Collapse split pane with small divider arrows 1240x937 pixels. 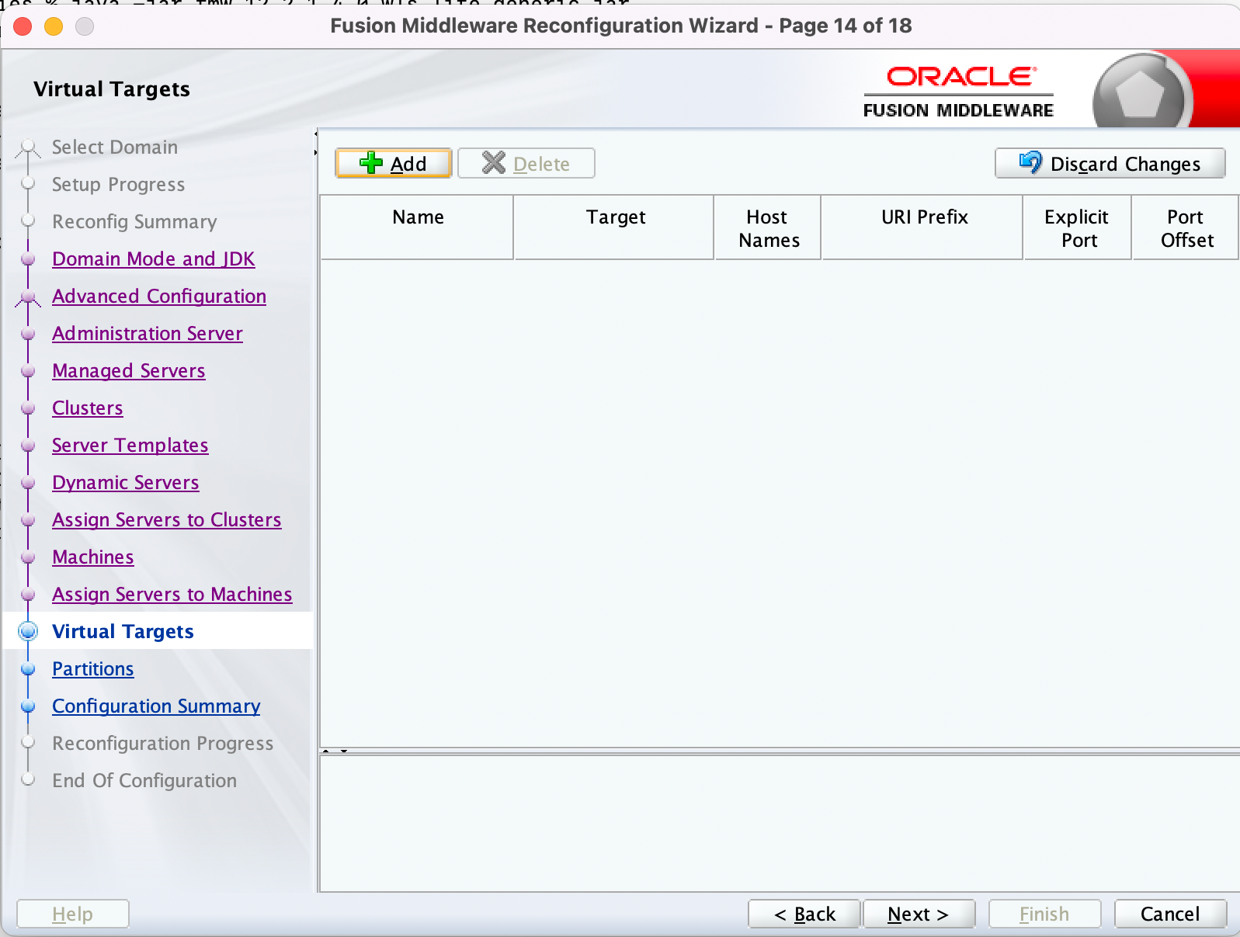[x=326, y=751]
